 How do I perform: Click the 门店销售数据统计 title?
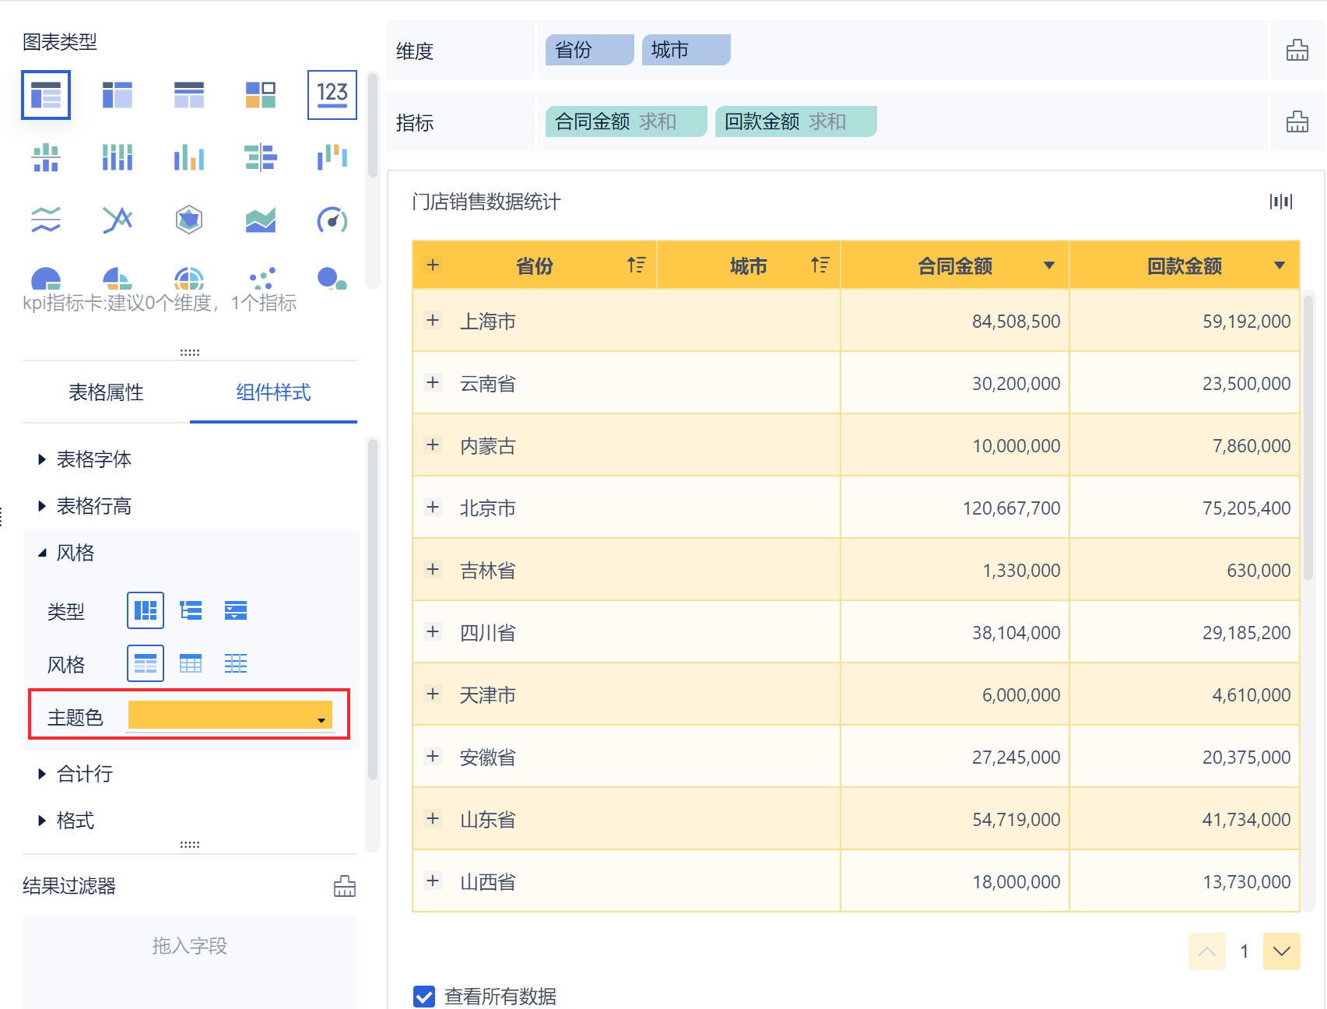click(486, 202)
